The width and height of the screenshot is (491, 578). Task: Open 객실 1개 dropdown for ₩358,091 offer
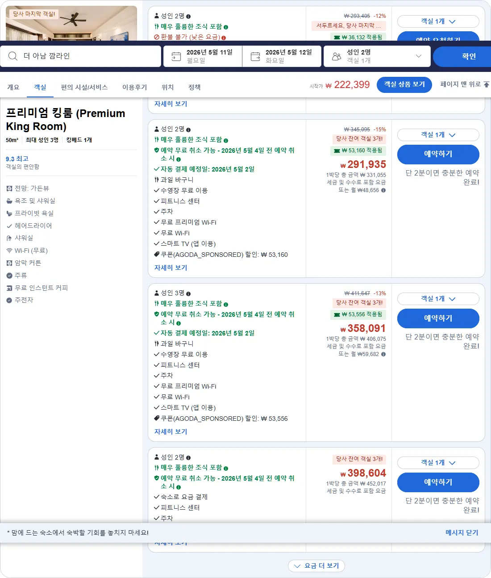pos(438,299)
